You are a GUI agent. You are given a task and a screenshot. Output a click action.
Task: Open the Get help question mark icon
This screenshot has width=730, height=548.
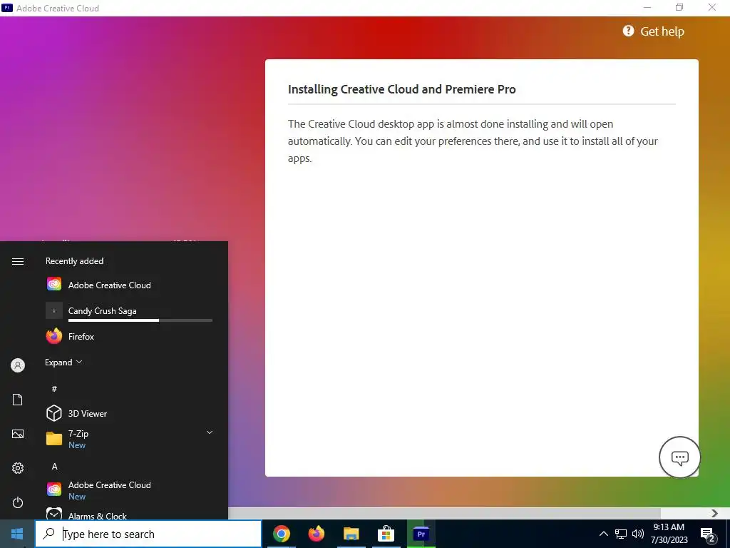628,31
